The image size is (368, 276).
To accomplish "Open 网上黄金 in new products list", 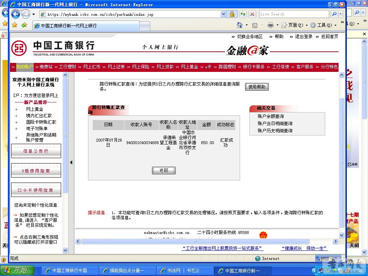I will (35, 109).
